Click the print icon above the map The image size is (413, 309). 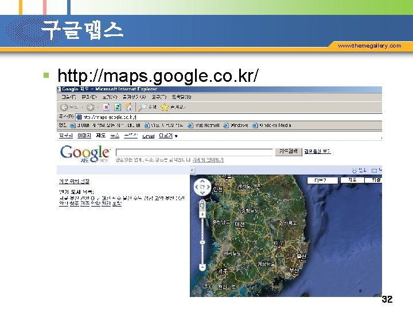(x=354, y=171)
